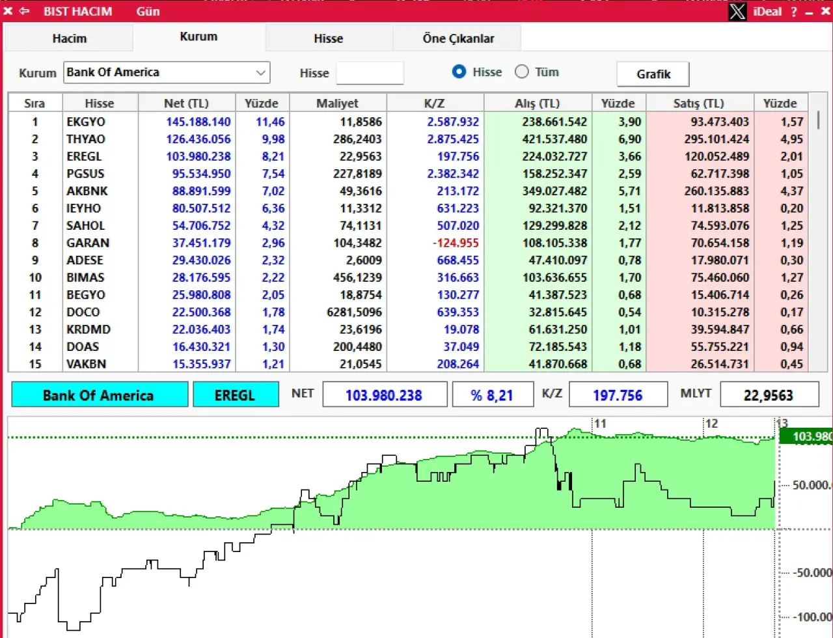This screenshot has height=638, width=833.
Task: Select the IEYHO row
Action: [408, 208]
